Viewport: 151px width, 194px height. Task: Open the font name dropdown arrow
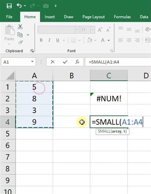tap(77, 30)
